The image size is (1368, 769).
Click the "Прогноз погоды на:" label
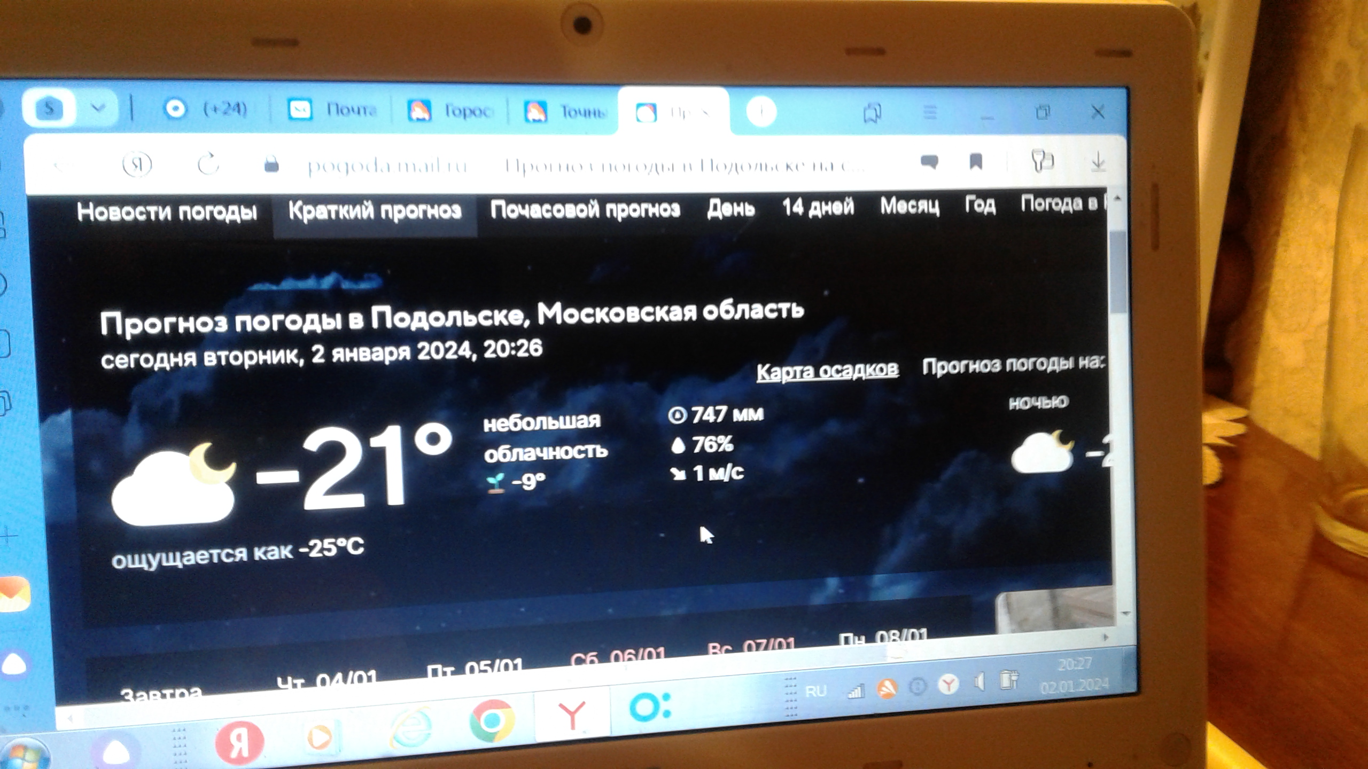coord(1013,365)
